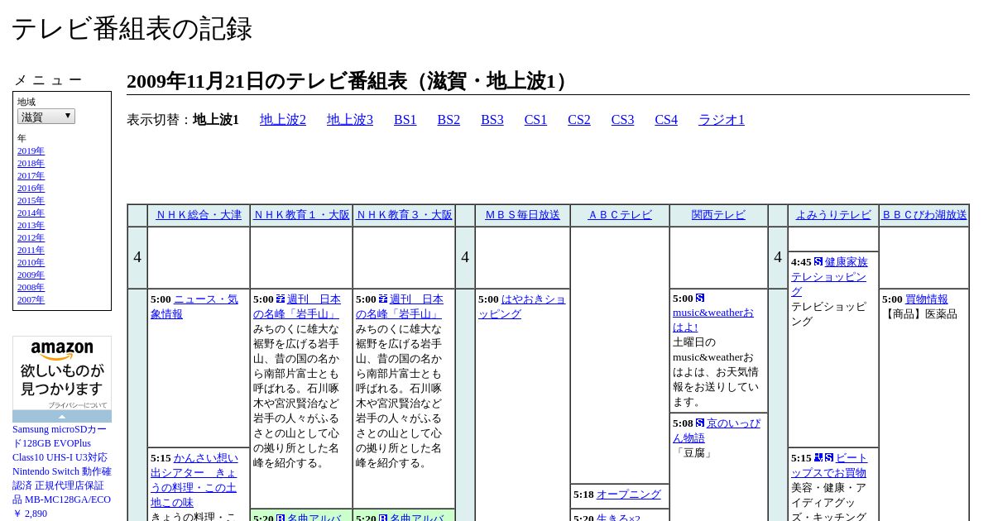Open the ビートップスでお買物 program link
The height and width of the screenshot is (521, 993).
(829, 466)
